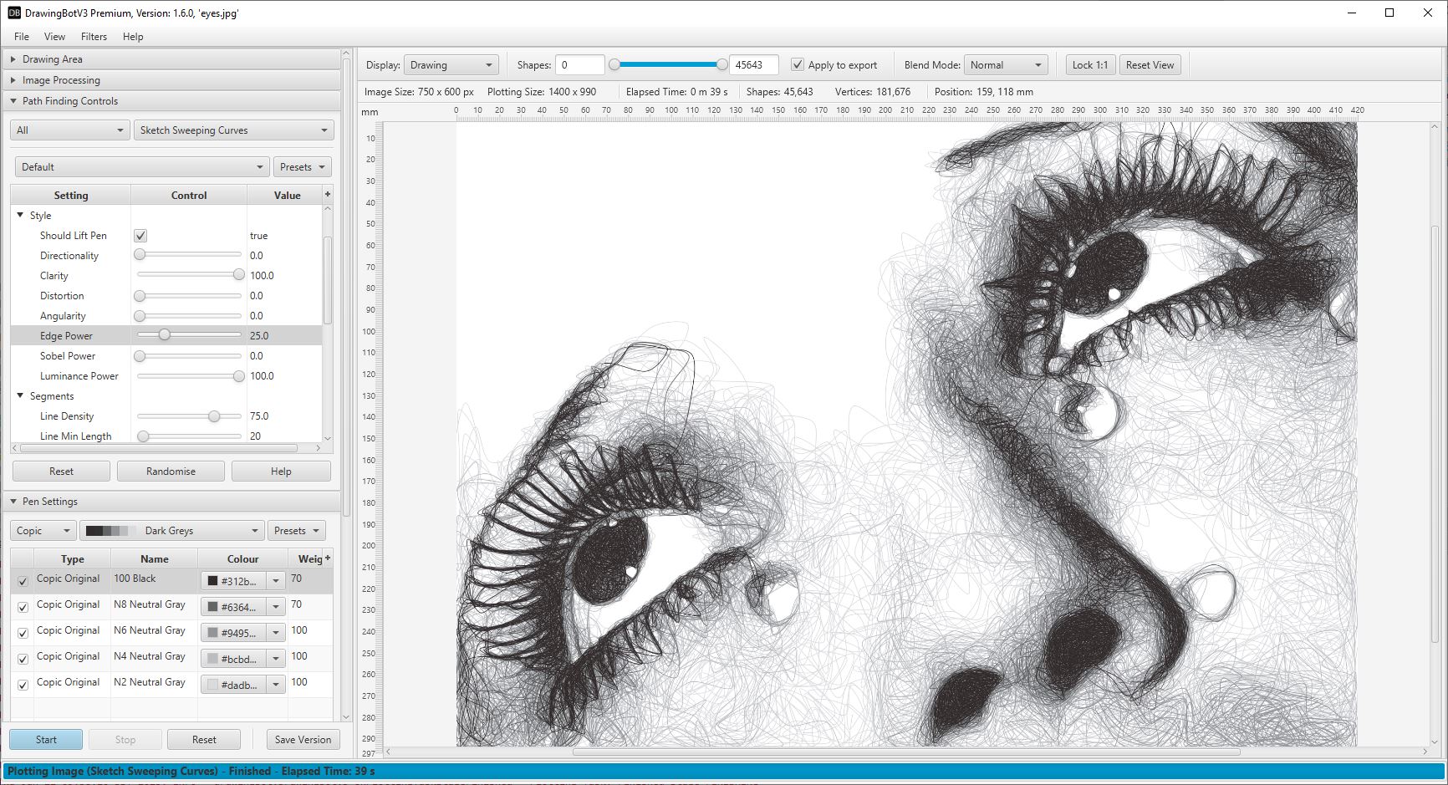
Task: Open N2 Neutral Gray colour picker #dadb
Action: (243, 684)
